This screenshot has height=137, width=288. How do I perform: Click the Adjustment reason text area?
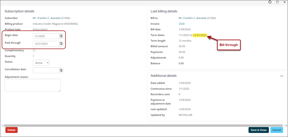click(x=33, y=85)
